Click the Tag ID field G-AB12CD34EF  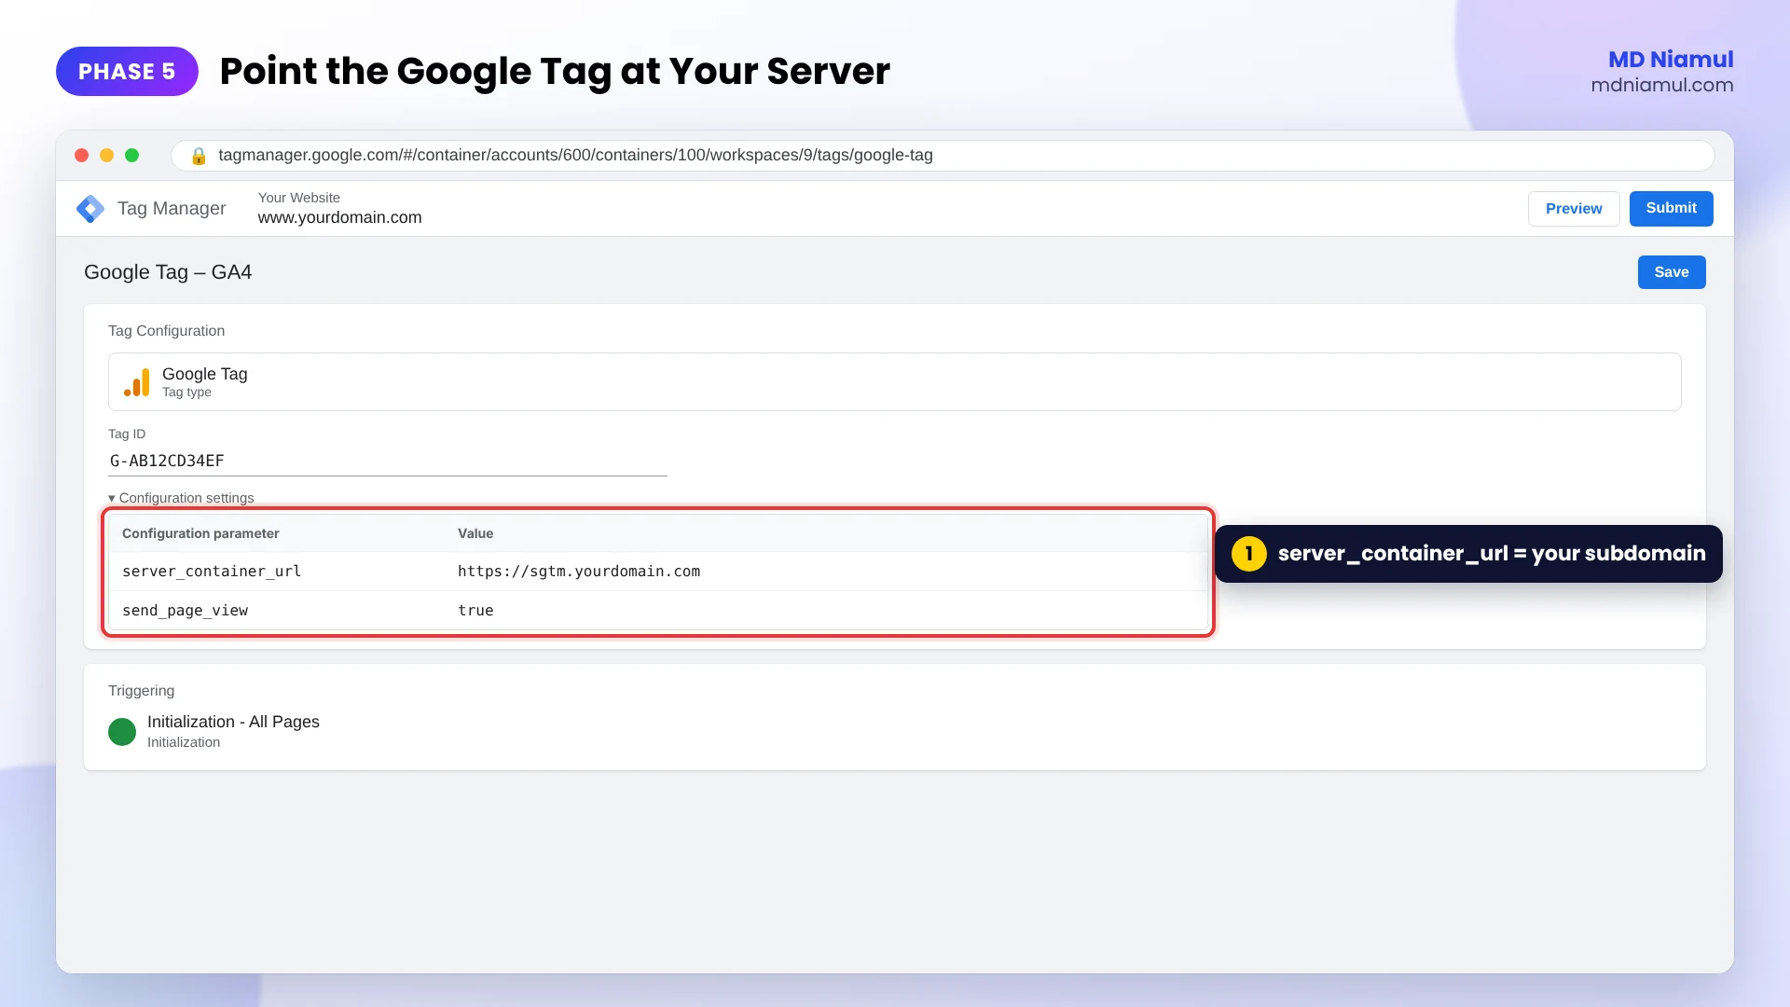[x=388, y=461]
